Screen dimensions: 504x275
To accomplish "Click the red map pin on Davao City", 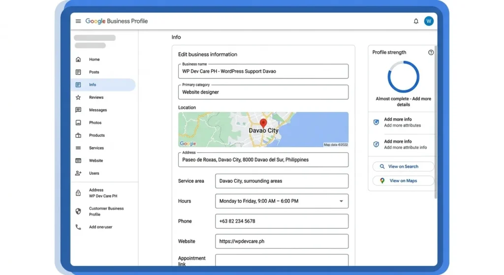I will (263, 123).
